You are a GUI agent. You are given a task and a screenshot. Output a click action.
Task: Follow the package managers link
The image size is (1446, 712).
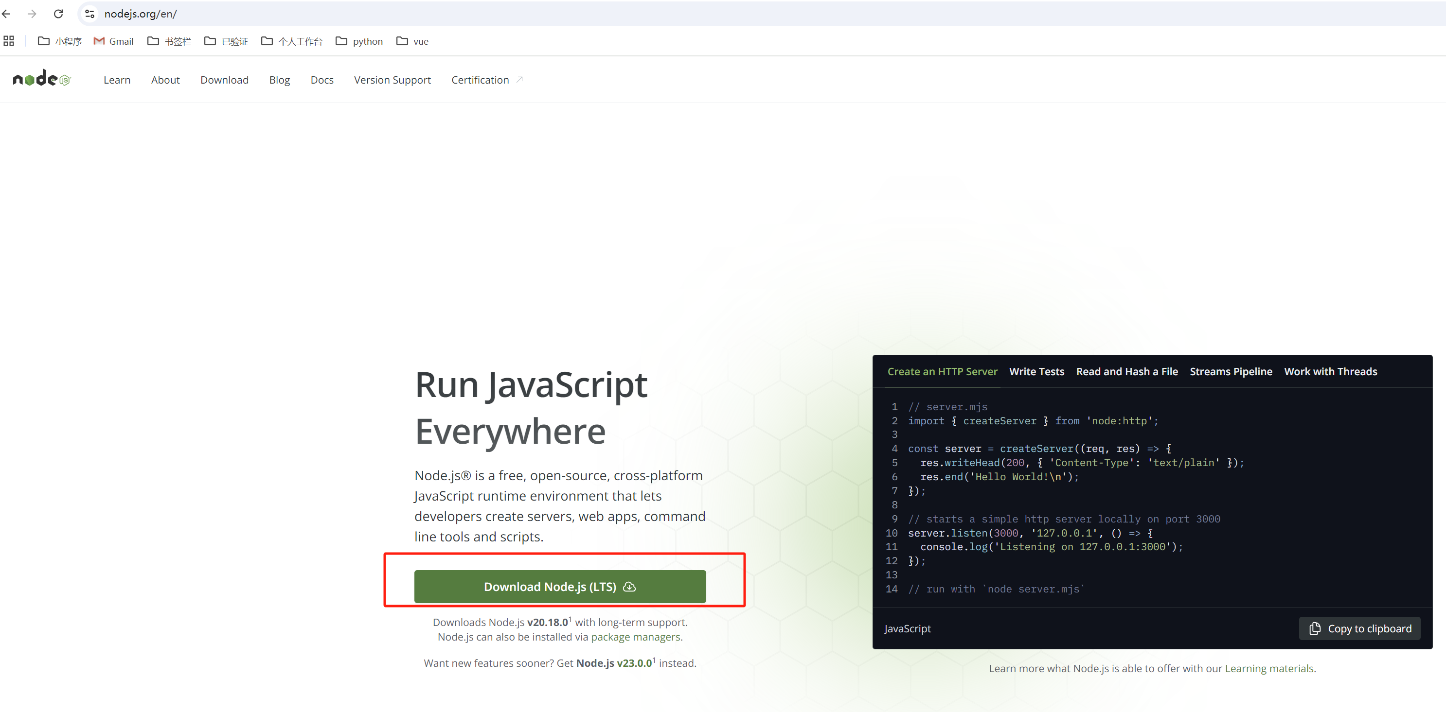[x=635, y=637]
